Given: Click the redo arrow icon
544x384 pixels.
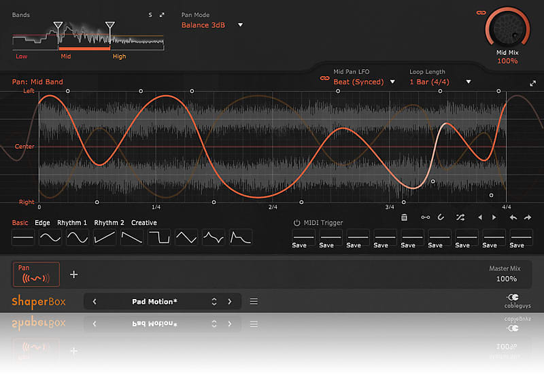Looking at the screenshot, I should click(528, 217).
